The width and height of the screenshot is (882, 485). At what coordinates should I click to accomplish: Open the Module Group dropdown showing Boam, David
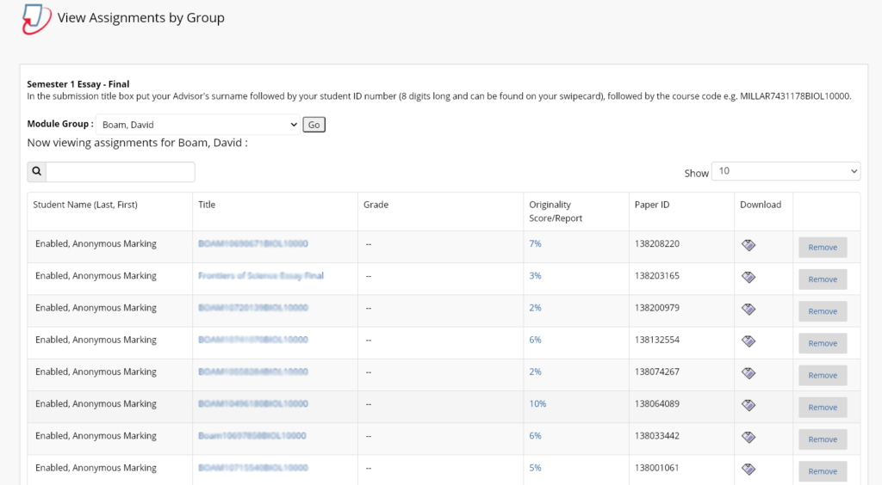pyautogui.click(x=198, y=125)
